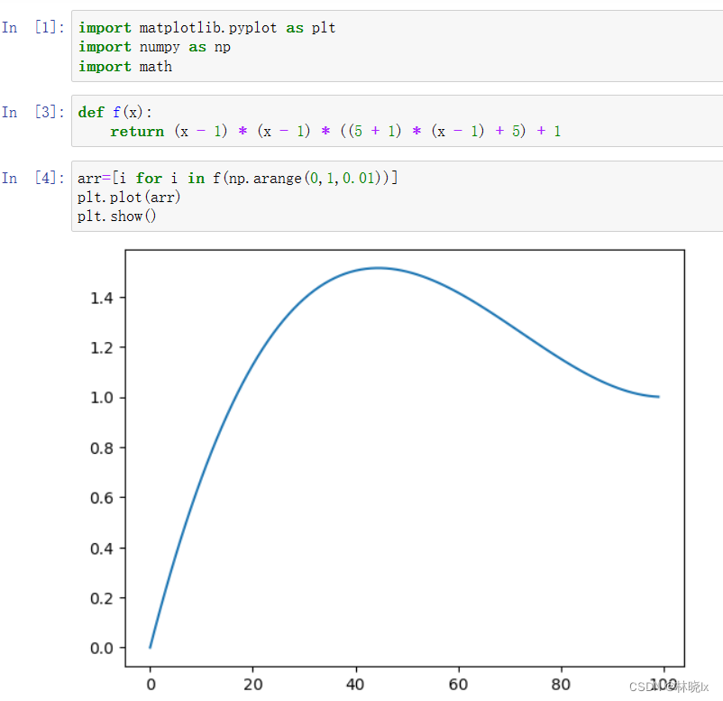Click the 'import matplotlib.pyplot as plt' code line

(x=206, y=28)
